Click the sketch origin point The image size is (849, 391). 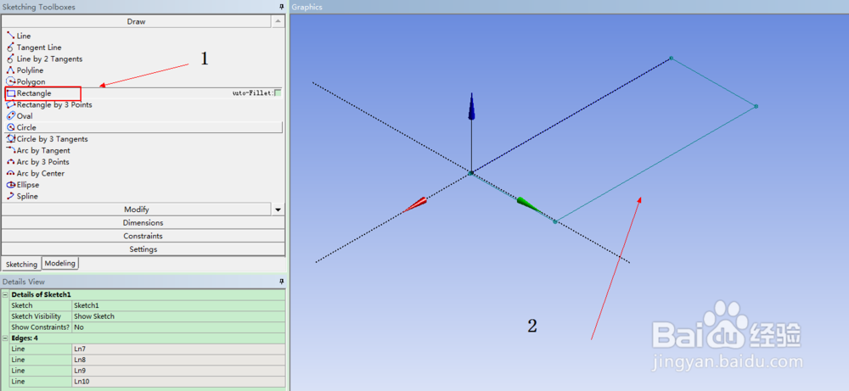pos(471,173)
